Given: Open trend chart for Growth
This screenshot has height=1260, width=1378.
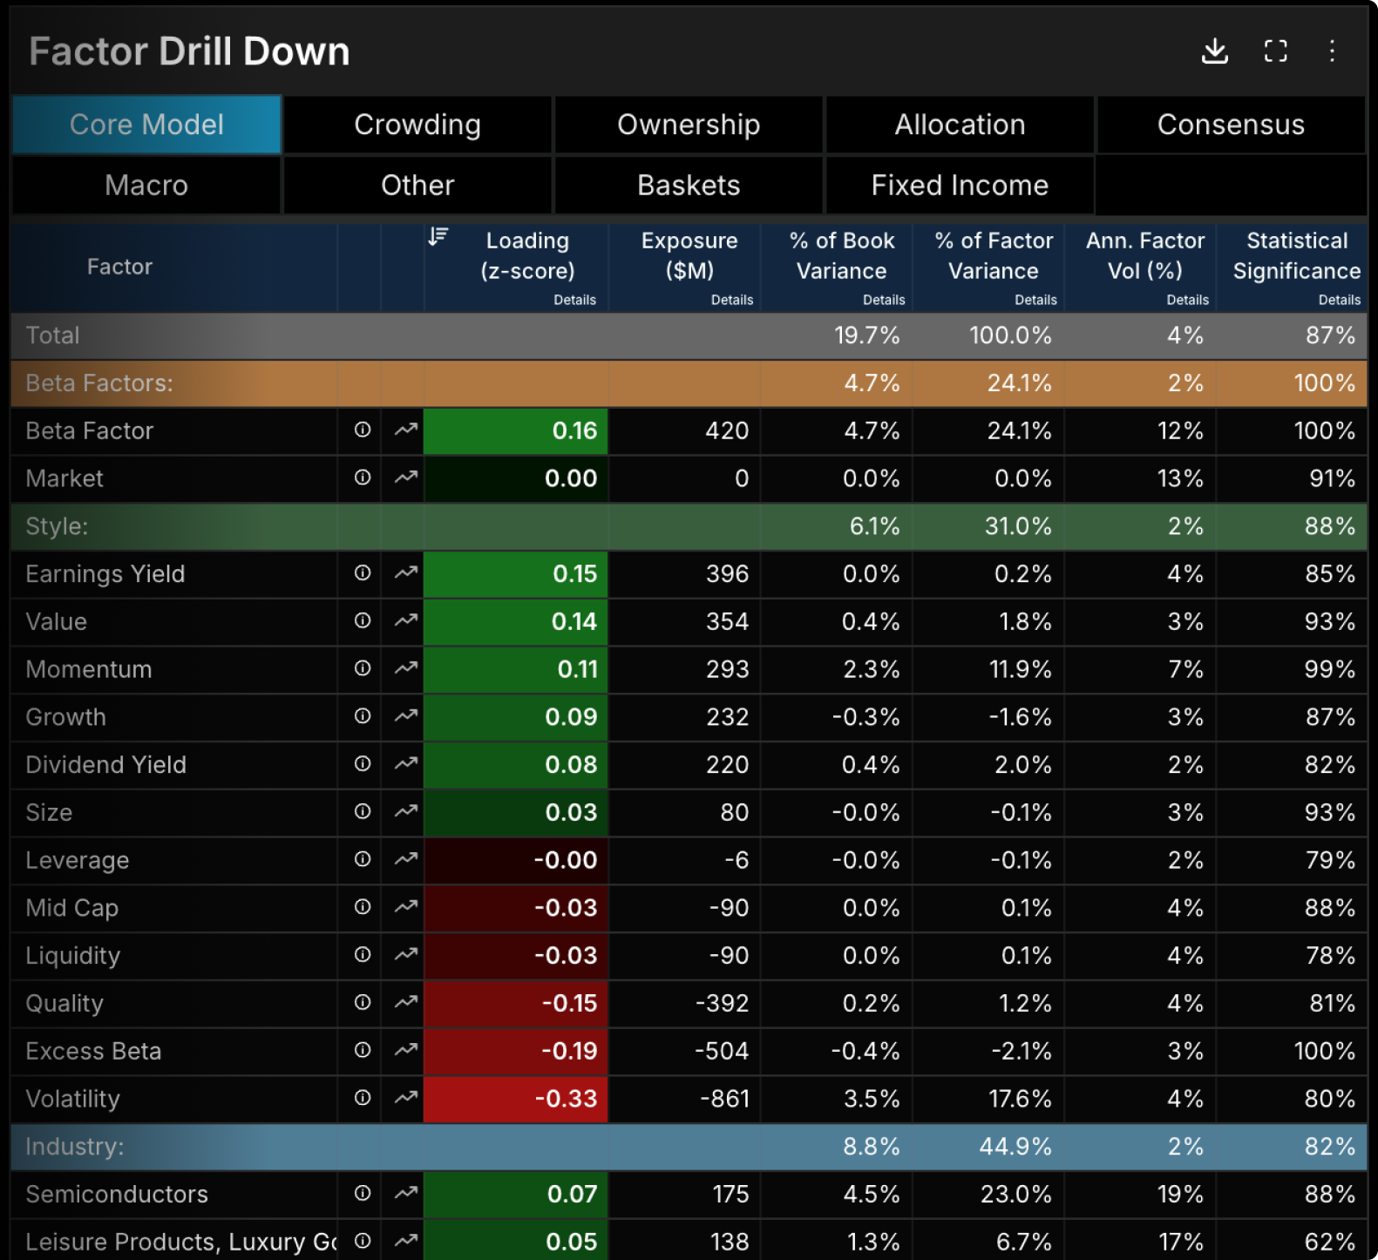Looking at the screenshot, I should tap(405, 716).
